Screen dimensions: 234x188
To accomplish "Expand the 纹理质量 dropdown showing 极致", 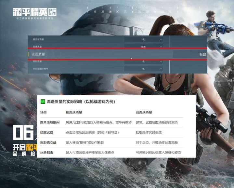I will point(143,46).
